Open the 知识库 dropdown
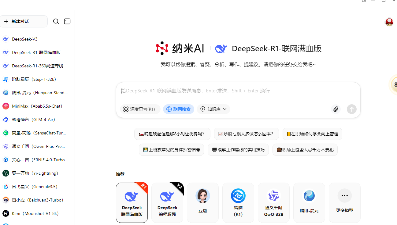Image resolution: width=397 pixels, height=225 pixels. tap(213, 109)
